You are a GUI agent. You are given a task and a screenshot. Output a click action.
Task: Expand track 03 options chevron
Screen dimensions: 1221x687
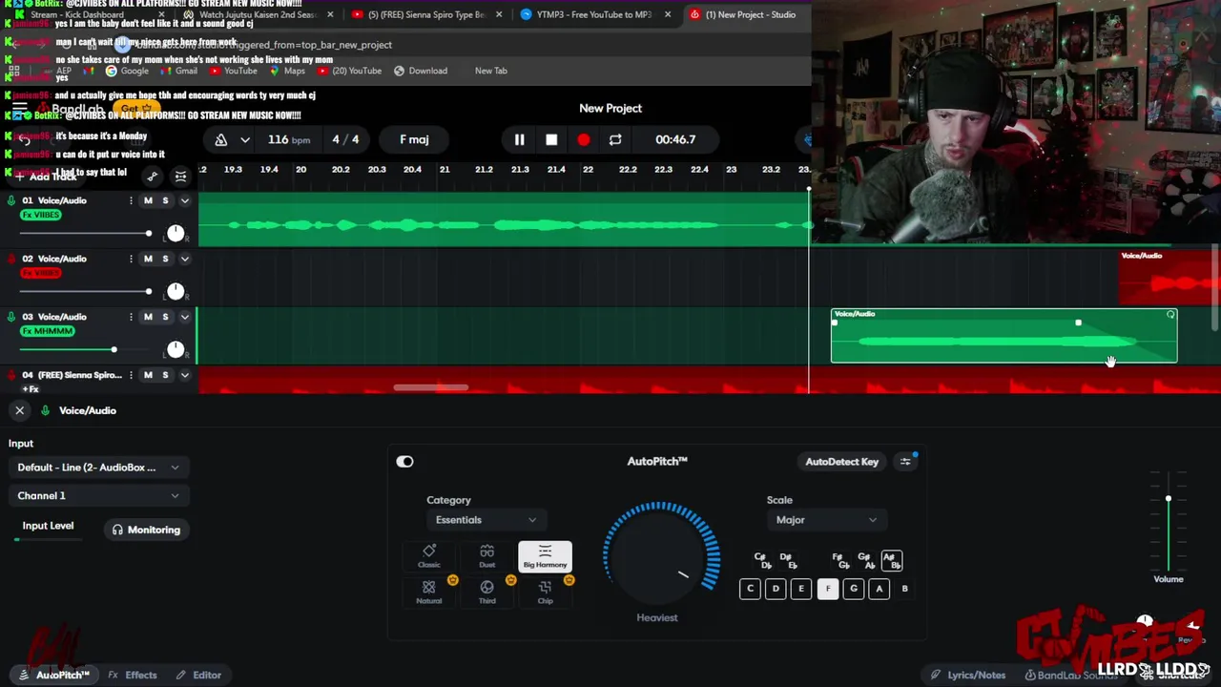[185, 317]
